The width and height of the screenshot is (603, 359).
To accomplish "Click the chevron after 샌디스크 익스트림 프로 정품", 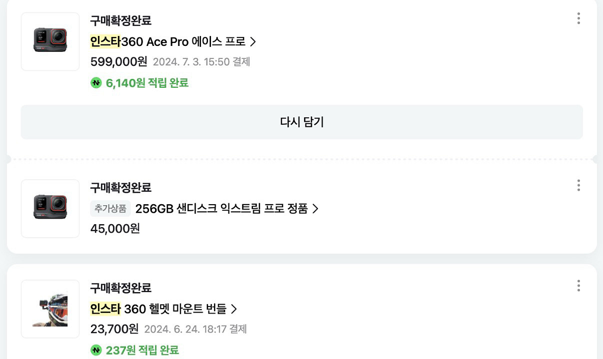I will tap(315, 209).
